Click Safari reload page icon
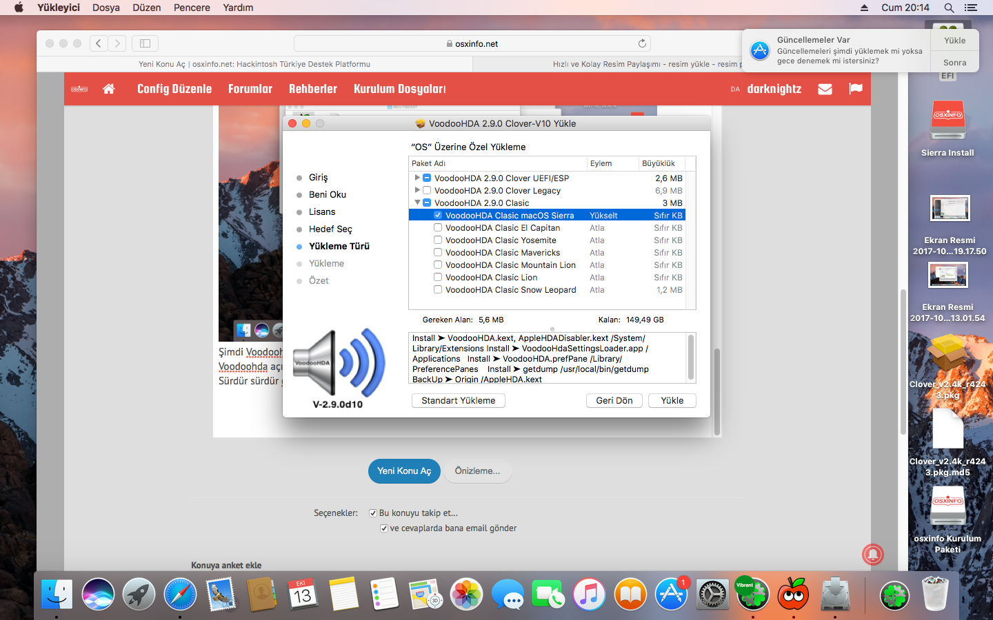This screenshot has width=993, height=620. [x=642, y=43]
